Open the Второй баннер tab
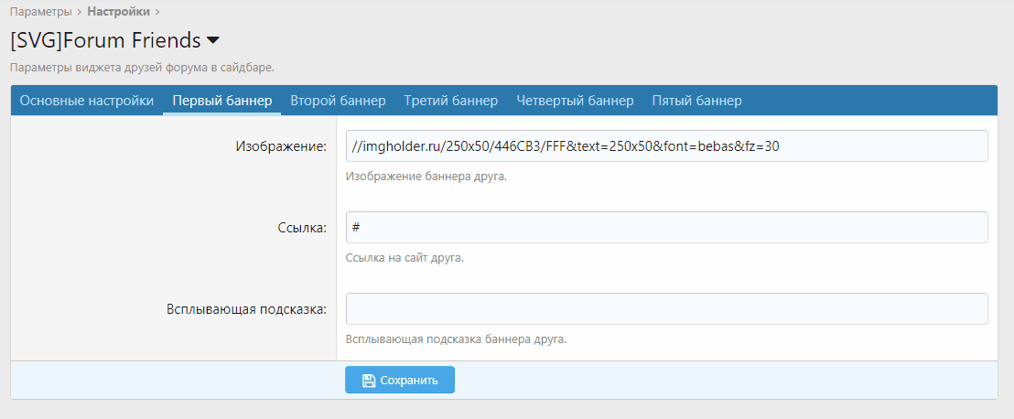Screen dimensions: 1014x419 pos(338,101)
